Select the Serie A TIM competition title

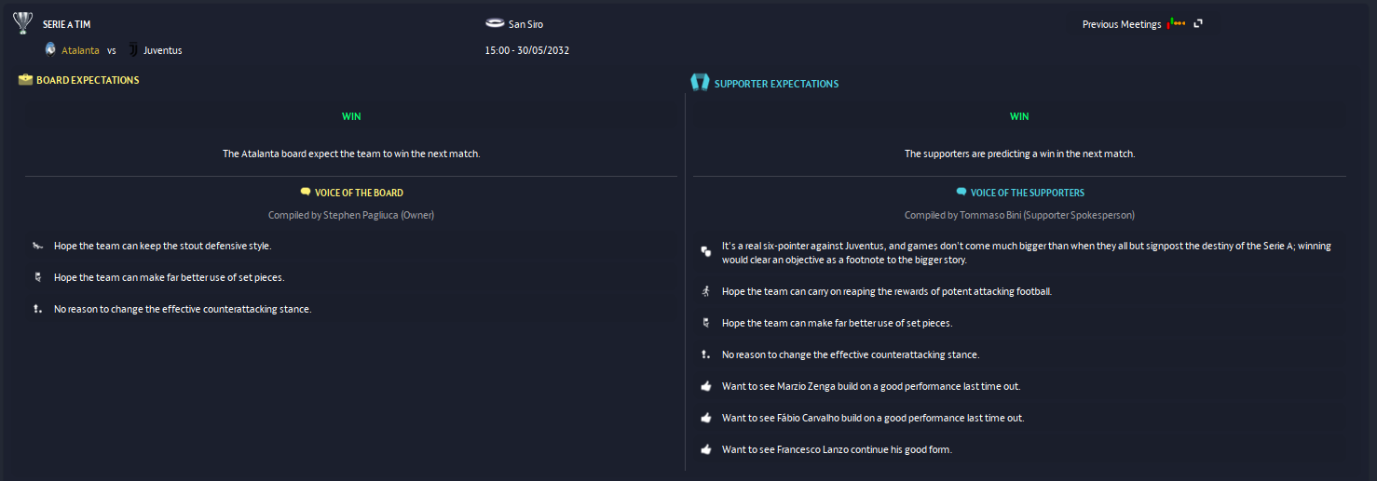67,24
